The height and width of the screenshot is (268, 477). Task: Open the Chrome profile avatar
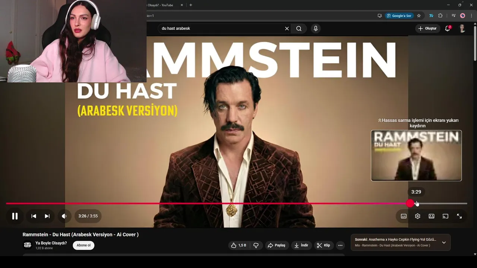462,16
